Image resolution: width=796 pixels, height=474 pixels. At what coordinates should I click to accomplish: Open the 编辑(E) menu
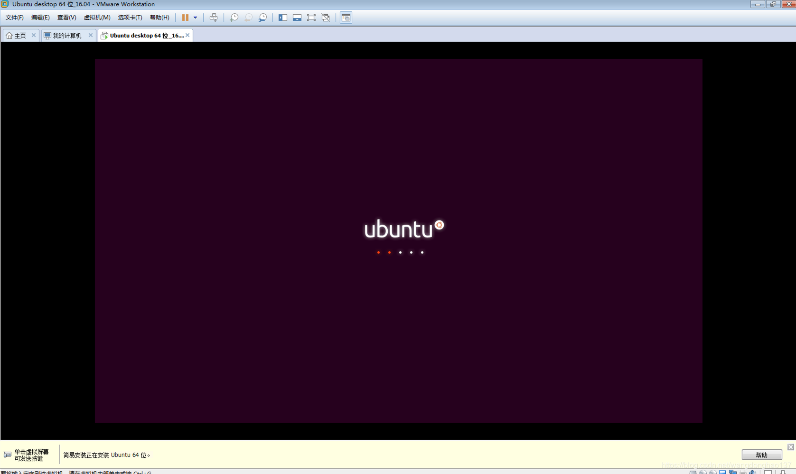pyautogui.click(x=40, y=18)
